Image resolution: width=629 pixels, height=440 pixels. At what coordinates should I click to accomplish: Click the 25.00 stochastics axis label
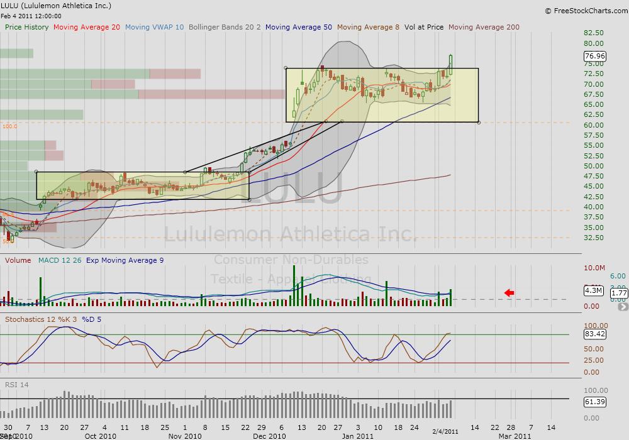point(594,360)
